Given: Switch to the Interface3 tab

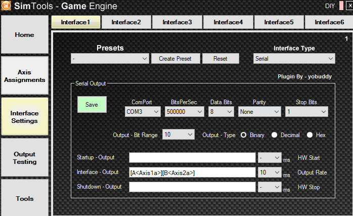Looking at the screenshot, I should click(x=177, y=22).
